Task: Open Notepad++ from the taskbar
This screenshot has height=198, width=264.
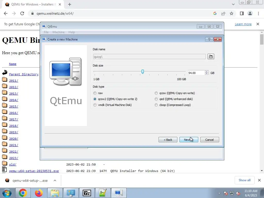Action: click(x=103, y=193)
